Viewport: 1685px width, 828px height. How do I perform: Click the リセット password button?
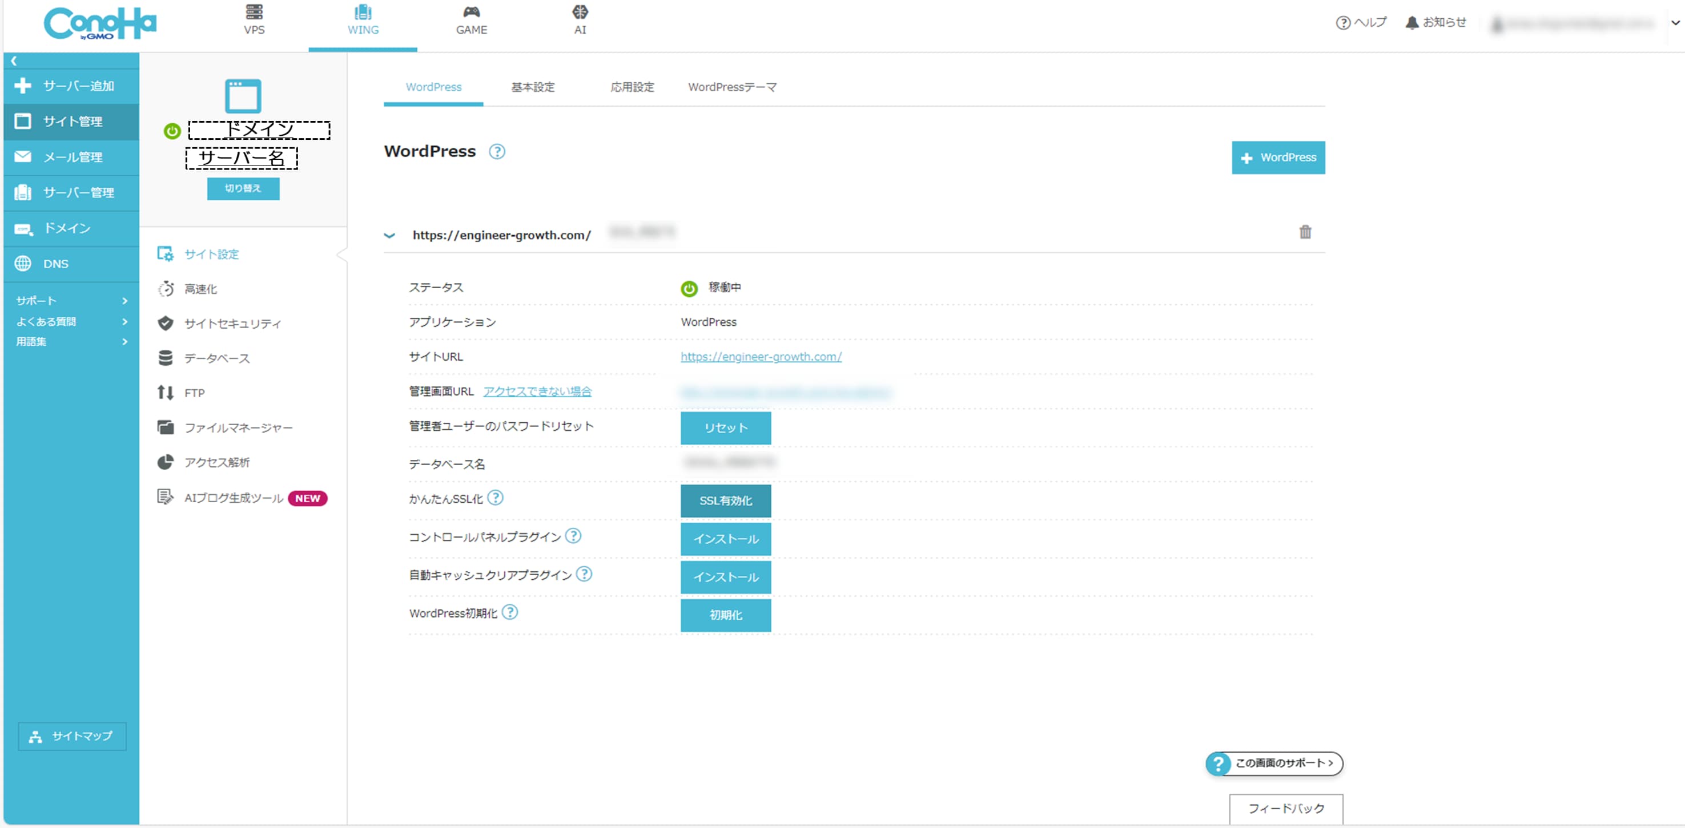(725, 427)
